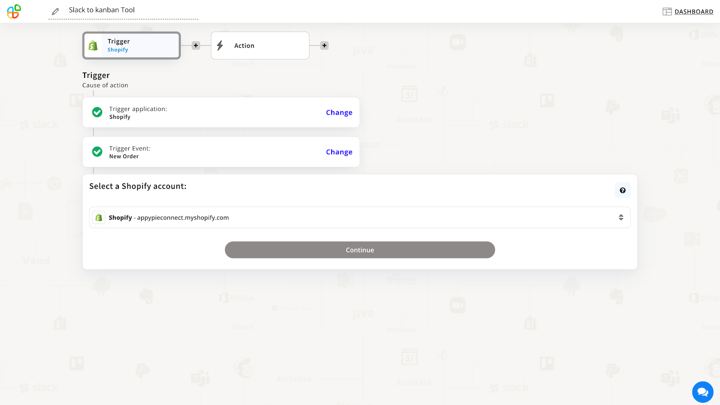
Task: Click the lightning bolt Action icon
Action: 220,45
